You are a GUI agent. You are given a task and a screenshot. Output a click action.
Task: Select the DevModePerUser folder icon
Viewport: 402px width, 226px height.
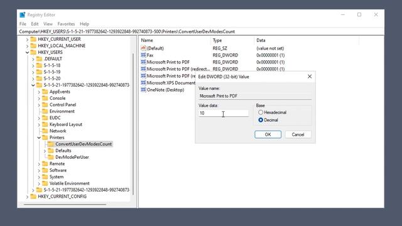click(51, 157)
